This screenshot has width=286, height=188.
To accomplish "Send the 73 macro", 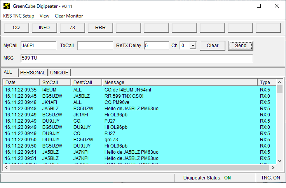I will [72, 28].
